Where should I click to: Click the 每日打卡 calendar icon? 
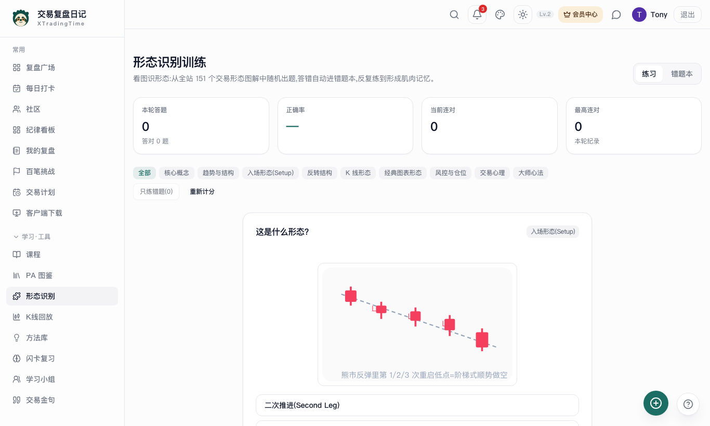pyautogui.click(x=17, y=88)
